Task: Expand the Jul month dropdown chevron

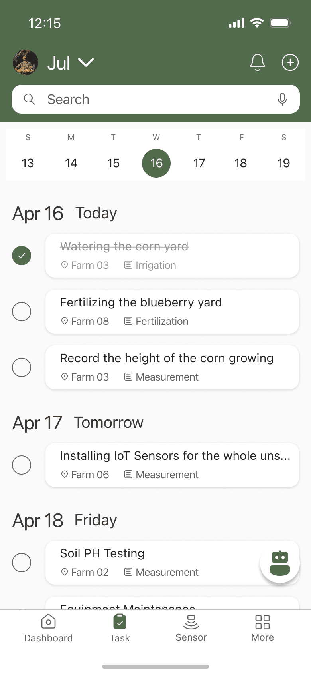Action: click(86, 63)
